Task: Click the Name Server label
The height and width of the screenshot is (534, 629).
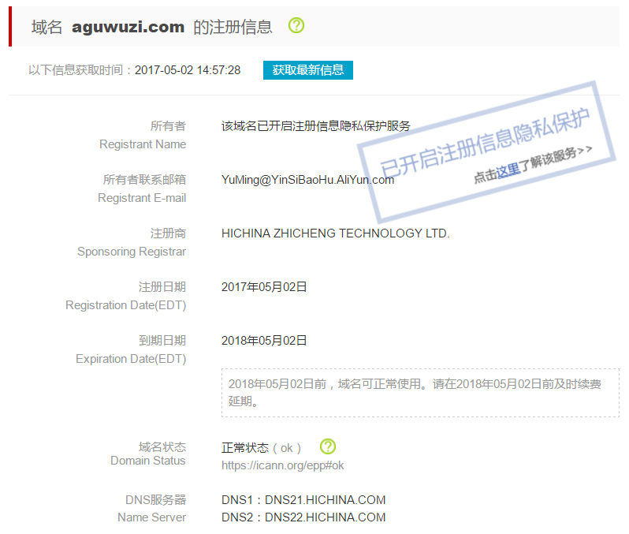Action: coord(151,517)
